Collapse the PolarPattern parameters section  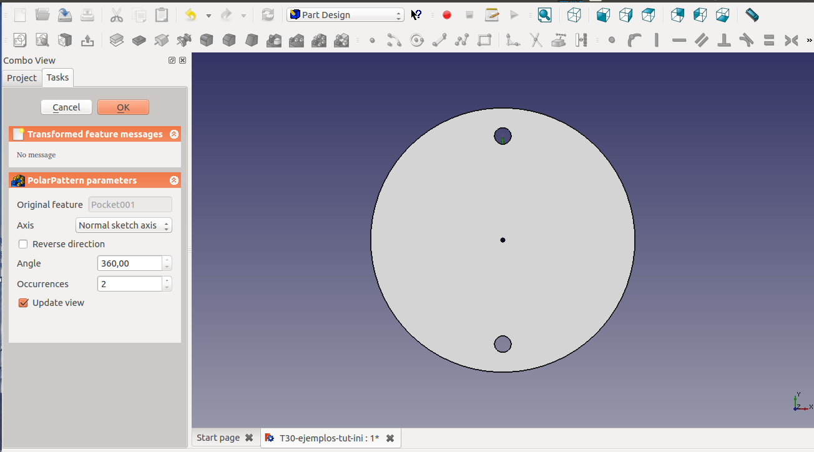click(x=174, y=180)
